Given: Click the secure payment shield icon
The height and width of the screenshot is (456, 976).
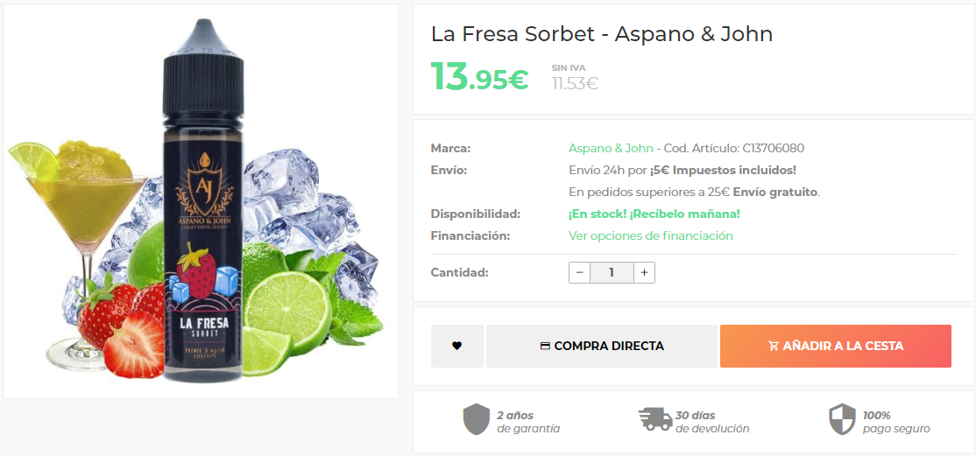Looking at the screenshot, I should (x=841, y=420).
